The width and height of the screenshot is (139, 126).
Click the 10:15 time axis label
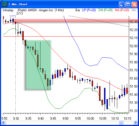click(x=127, y=119)
